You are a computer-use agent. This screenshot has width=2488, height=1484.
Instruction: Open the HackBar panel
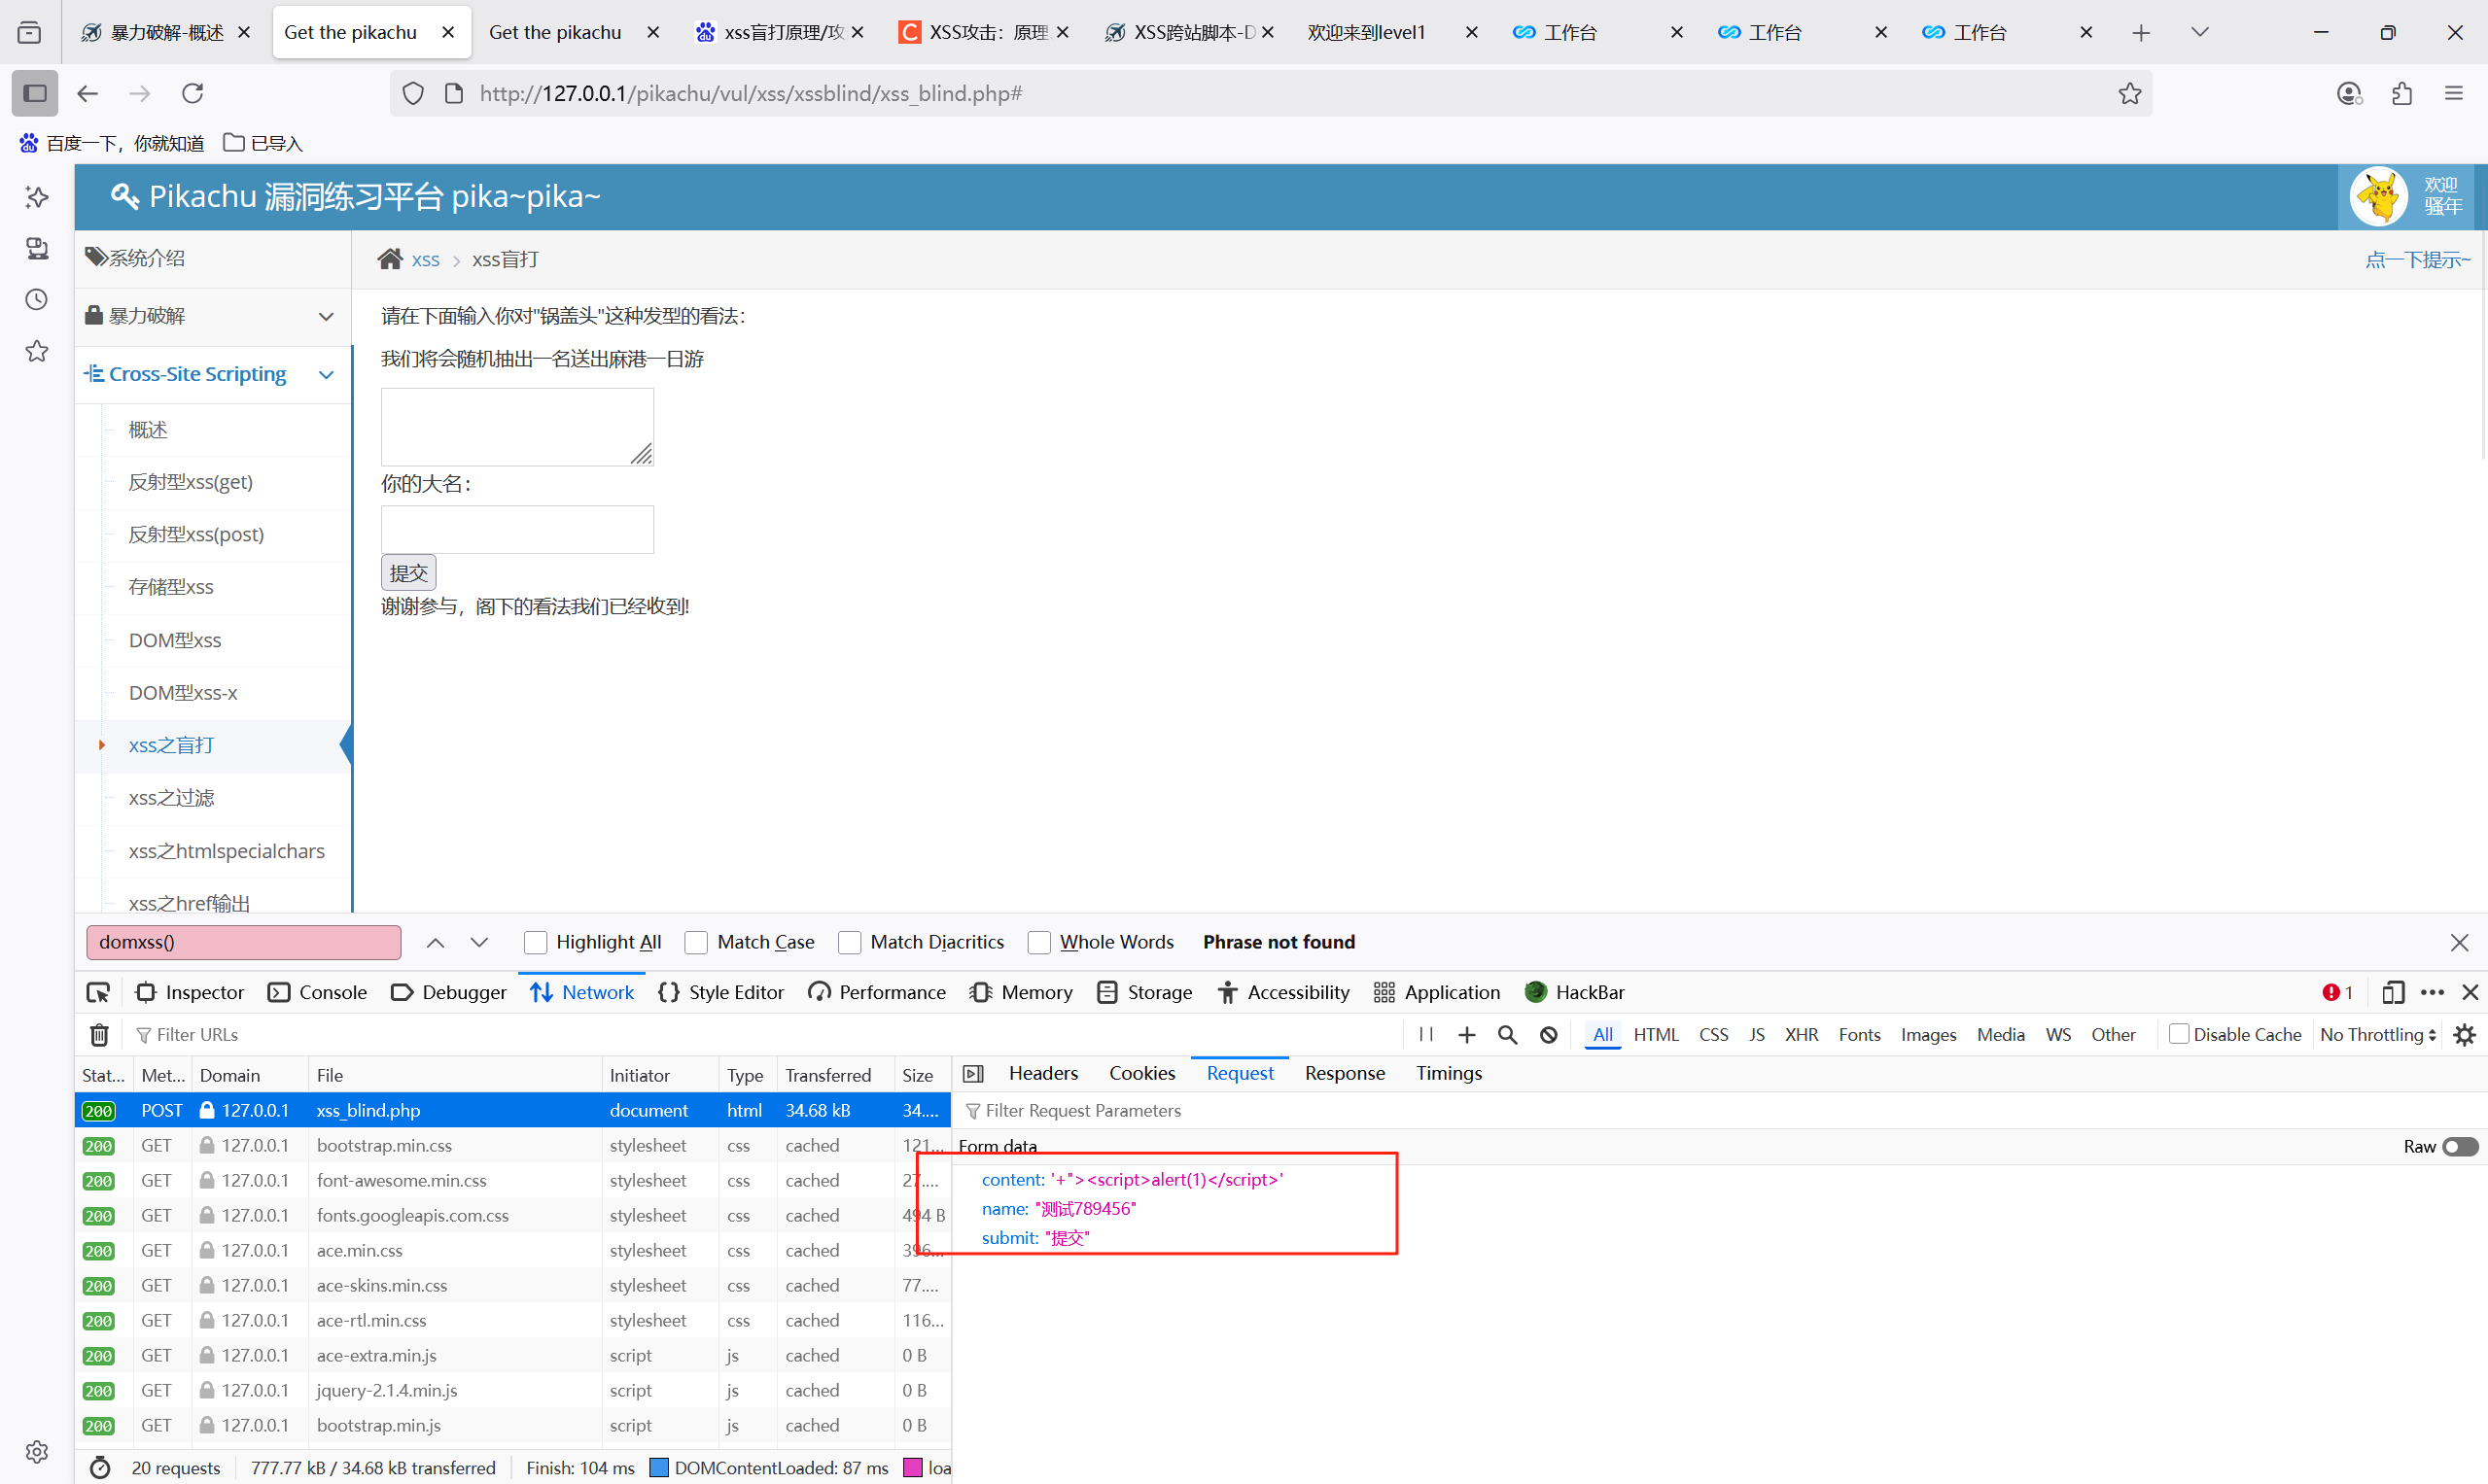pos(1575,992)
